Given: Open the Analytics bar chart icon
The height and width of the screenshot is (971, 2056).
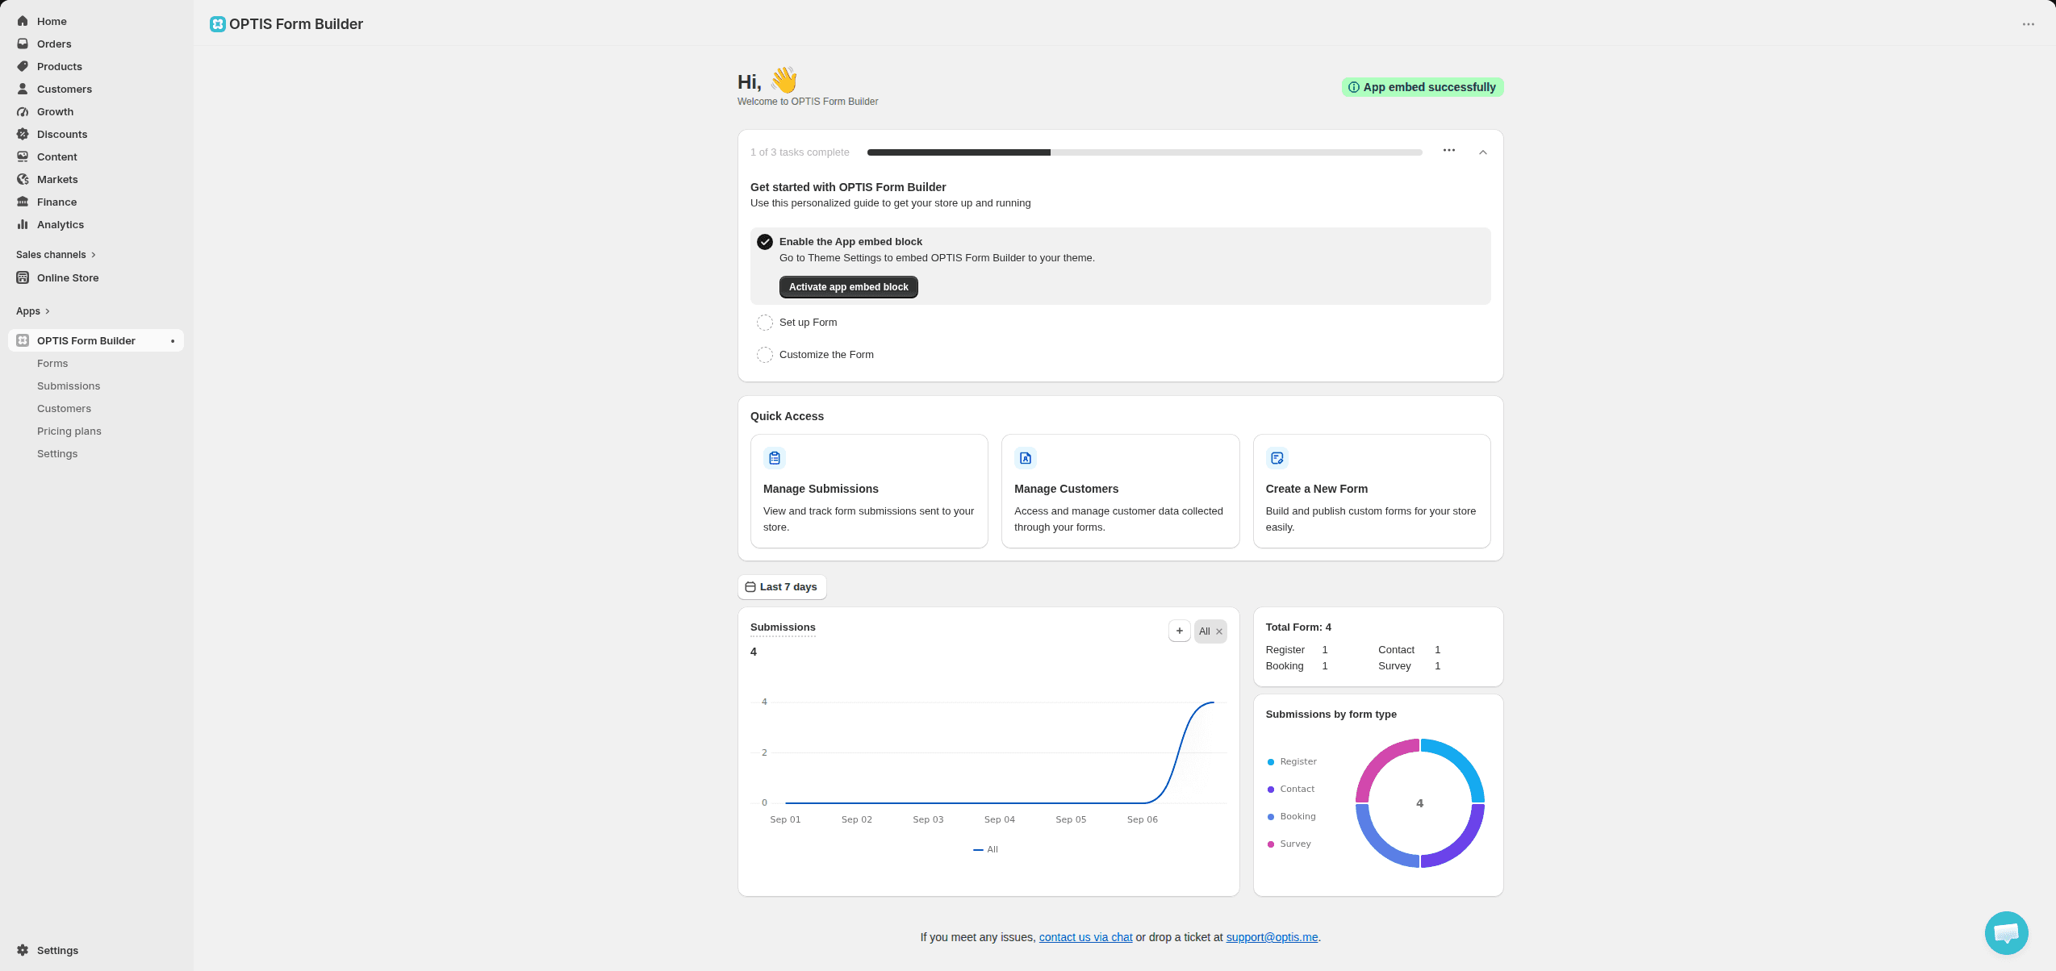Looking at the screenshot, I should (23, 224).
